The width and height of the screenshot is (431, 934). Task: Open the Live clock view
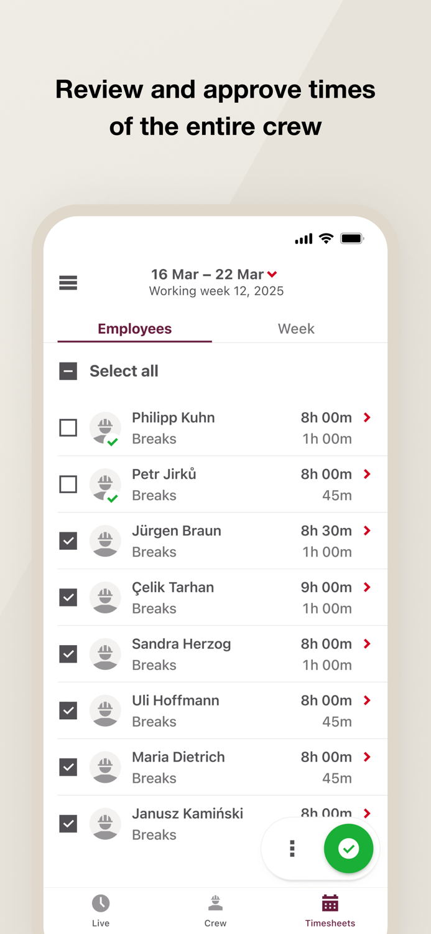(101, 910)
